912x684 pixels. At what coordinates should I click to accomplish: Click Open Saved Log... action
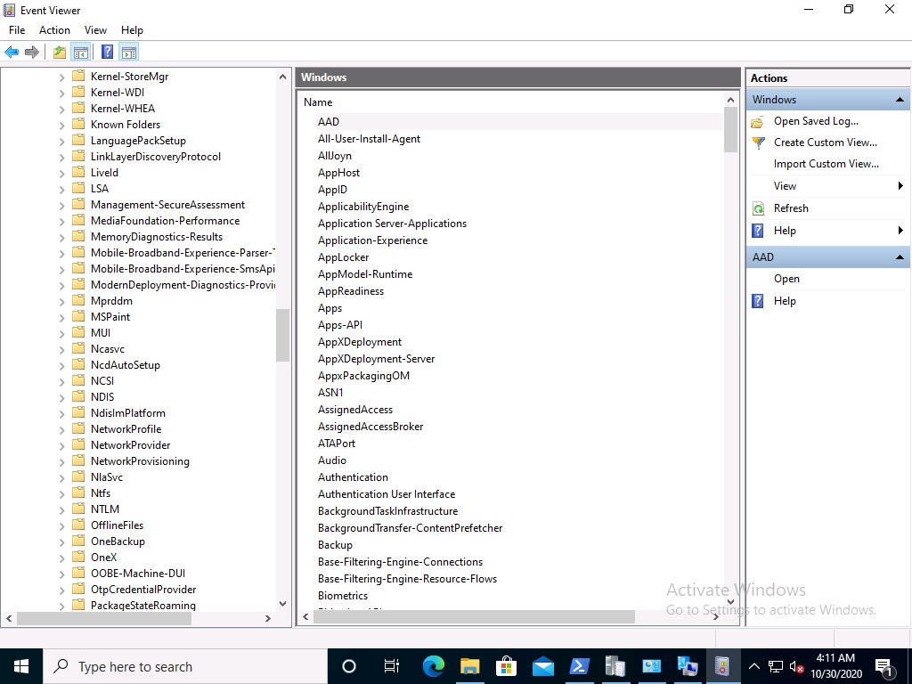pyautogui.click(x=816, y=121)
